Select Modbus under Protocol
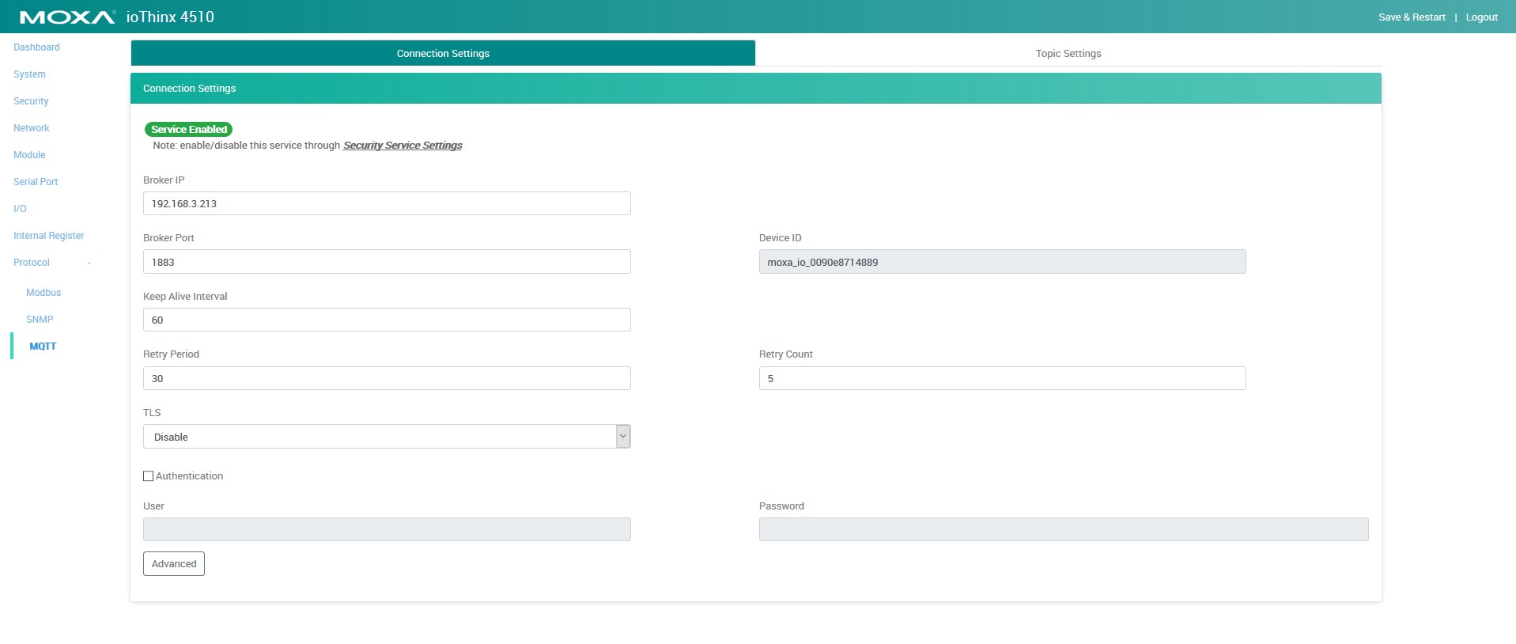Screen dimensions: 1516x644 (x=43, y=293)
